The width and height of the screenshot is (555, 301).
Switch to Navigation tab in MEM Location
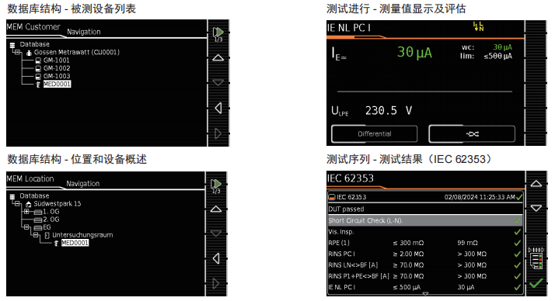[83, 184]
